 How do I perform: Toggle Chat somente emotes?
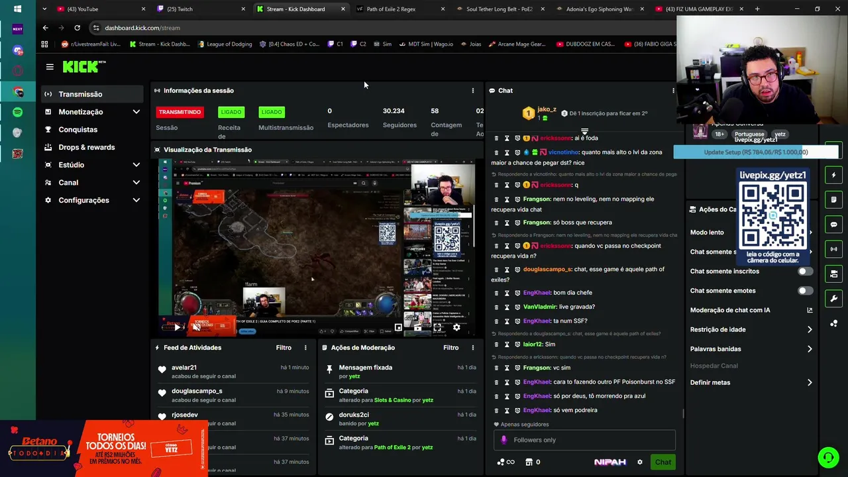click(x=805, y=291)
